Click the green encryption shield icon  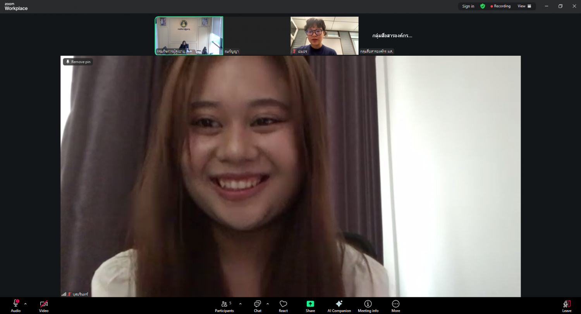[x=482, y=6]
